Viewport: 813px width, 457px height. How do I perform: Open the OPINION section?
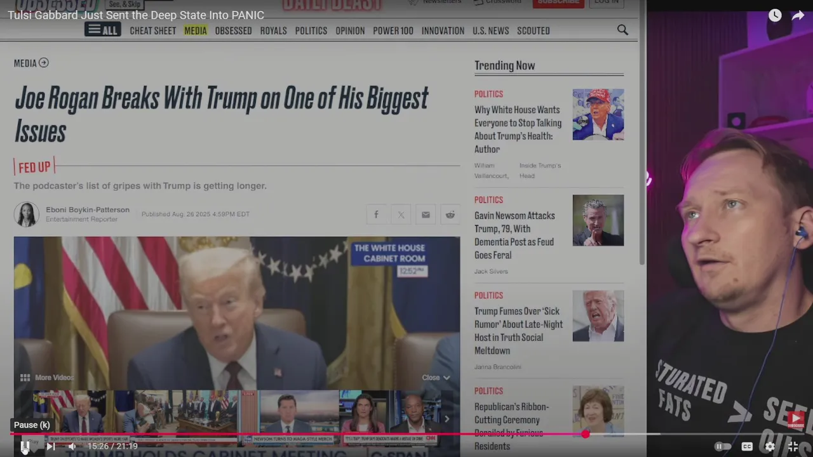click(350, 30)
